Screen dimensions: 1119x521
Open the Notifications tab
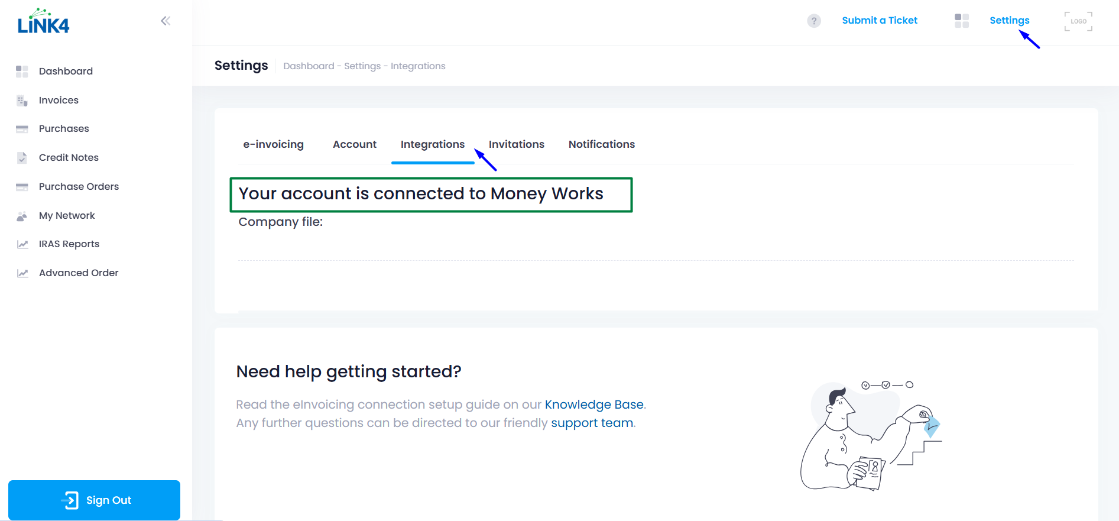(x=601, y=144)
